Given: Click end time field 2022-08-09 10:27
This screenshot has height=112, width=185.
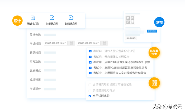Looking at the screenshot, I should (89, 43).
